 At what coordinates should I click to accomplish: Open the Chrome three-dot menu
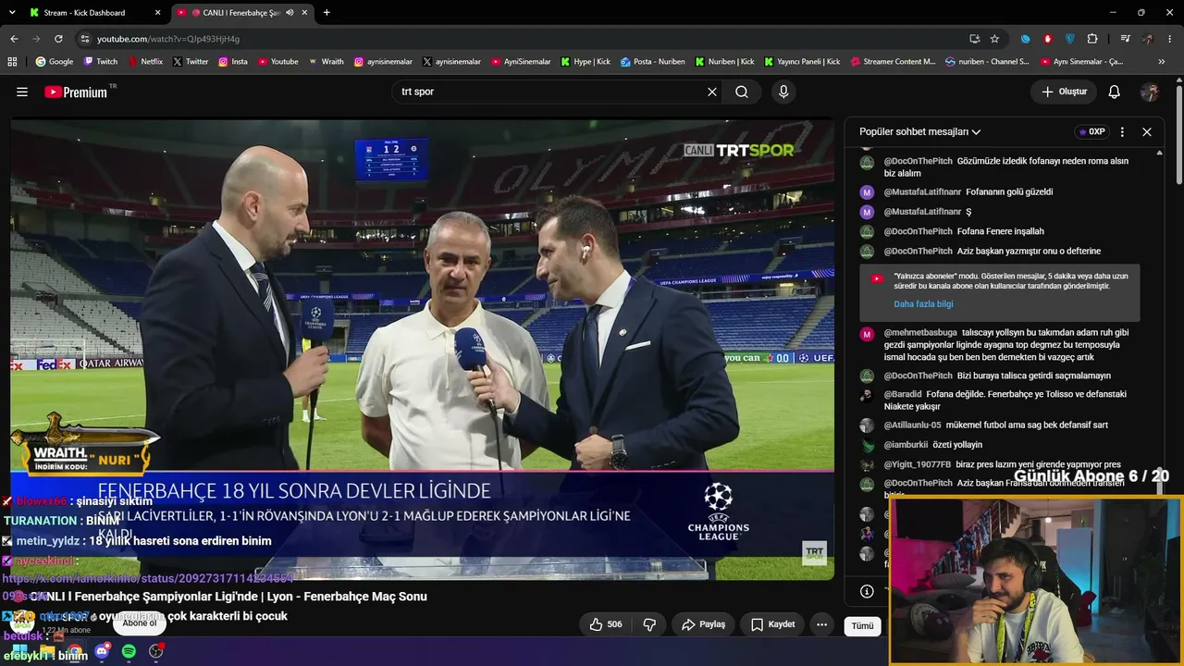click(1170, 39)
